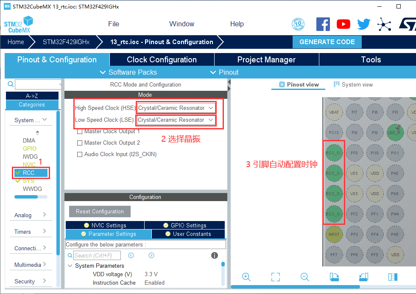Check Audio Clock Input (I2S_CKIN)
Image resolution: width=416 pixels, height=294 pixels.
(x=79, y=154)
